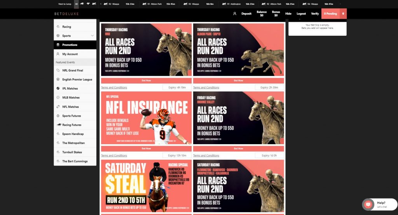The height and width of the screenshot is (215, 398).
Task: Click the bet slip count badge
Action: [x=343, y=14]
